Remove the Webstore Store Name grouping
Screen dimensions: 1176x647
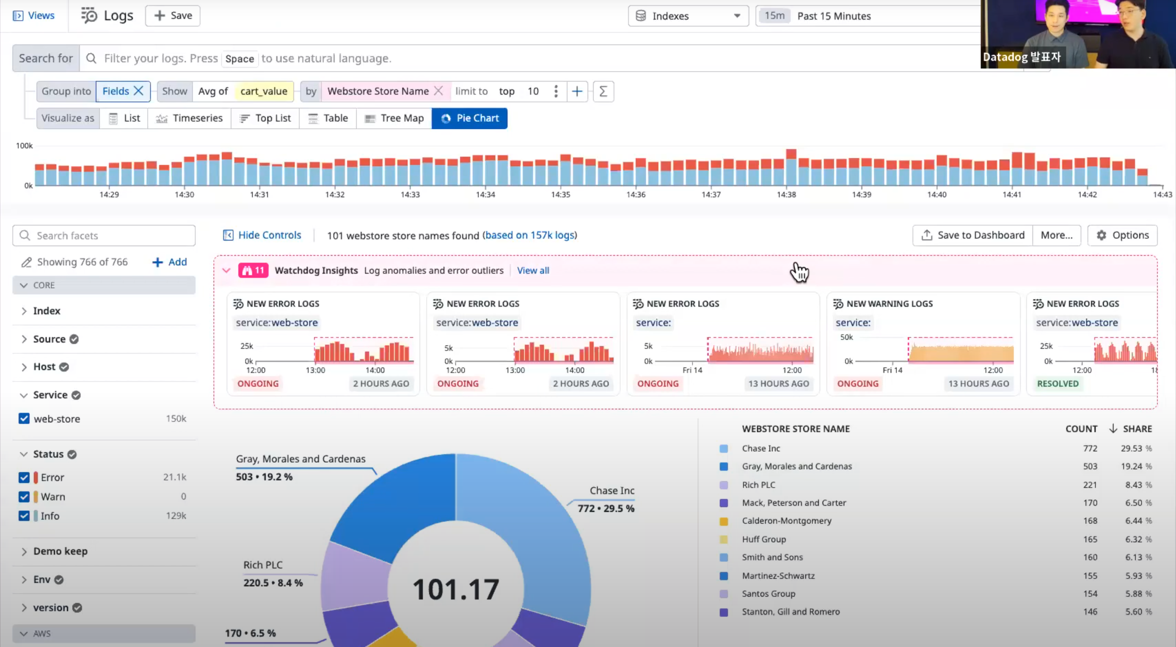coord(438,91)
